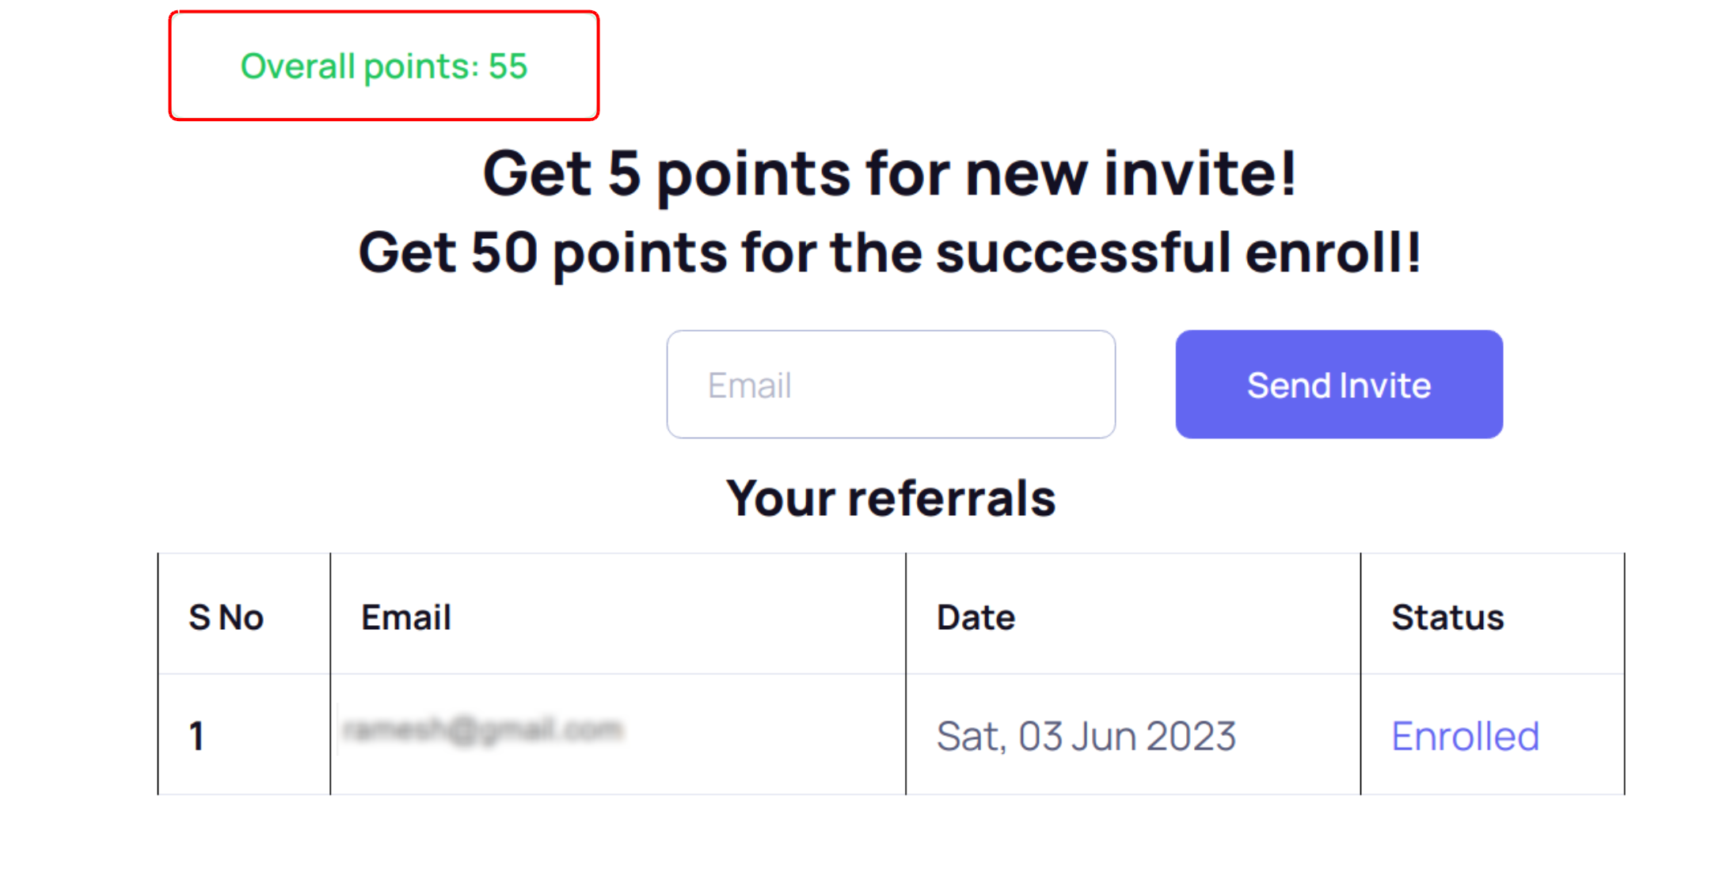
Task: Click the 'Get 50 points' enroll heading
Action: click(890, 252)
